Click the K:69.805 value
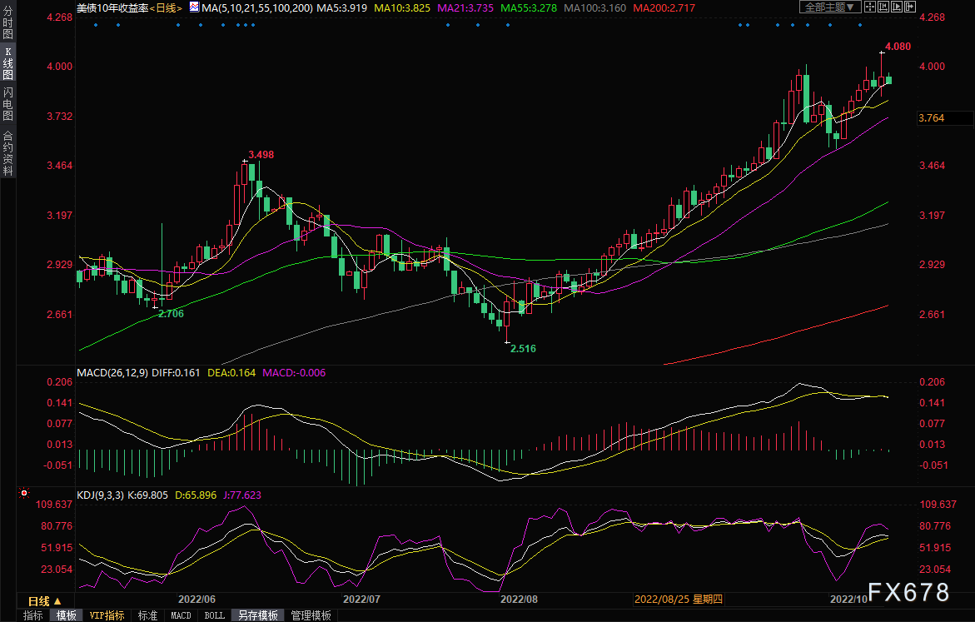The height and width of the screenshot is (622, 975). coord(147,495)
